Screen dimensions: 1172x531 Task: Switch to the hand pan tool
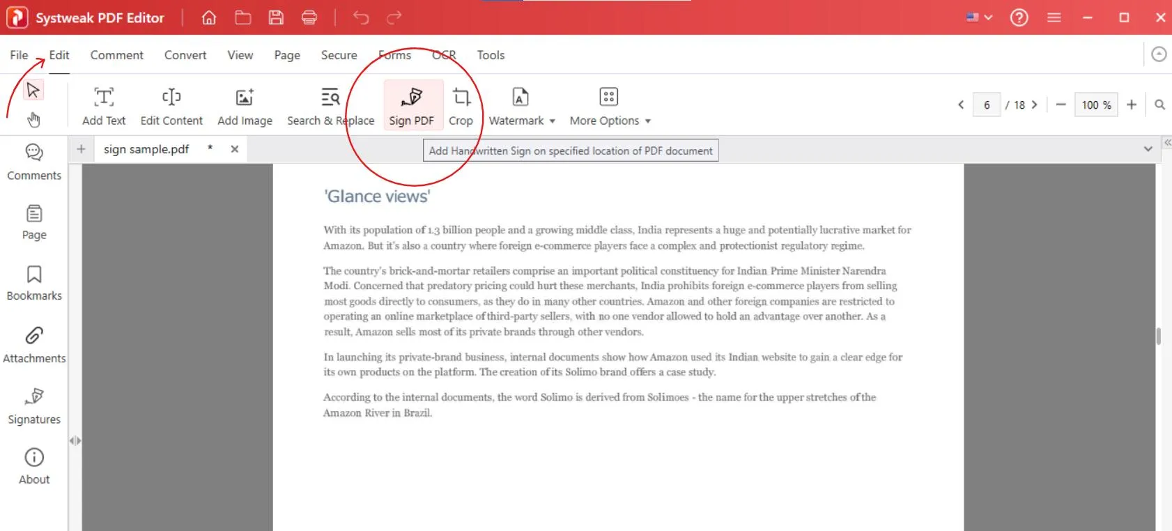point(33,120)
